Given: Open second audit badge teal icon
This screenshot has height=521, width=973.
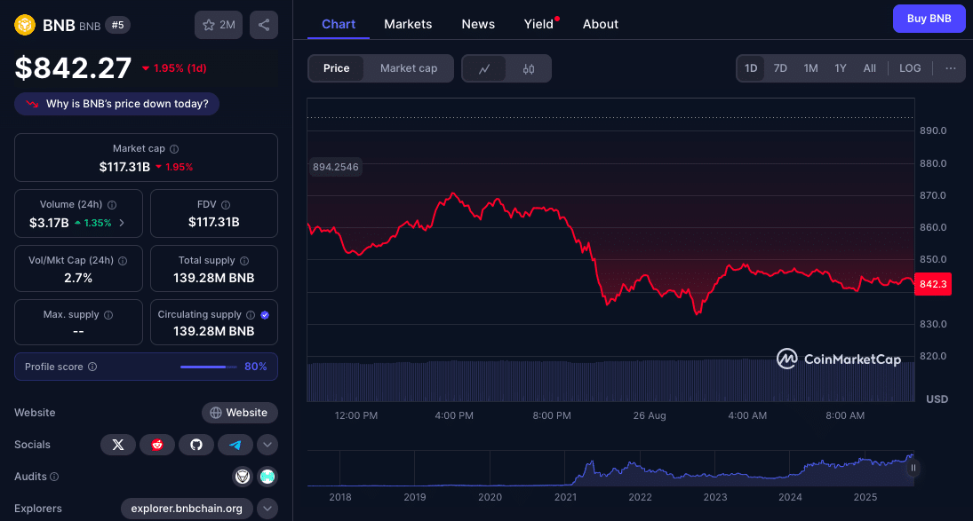Looking at the screenshot, I should tap(267, 477).
